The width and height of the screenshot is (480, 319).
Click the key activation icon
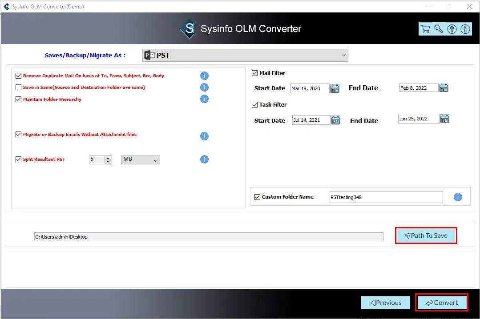coord(439,29)
